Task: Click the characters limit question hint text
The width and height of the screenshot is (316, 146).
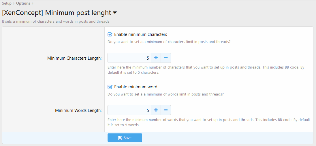Action: (x=169, y=42)
